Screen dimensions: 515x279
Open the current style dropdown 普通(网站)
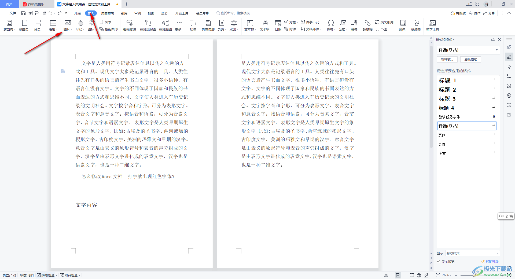pos(468,50)
